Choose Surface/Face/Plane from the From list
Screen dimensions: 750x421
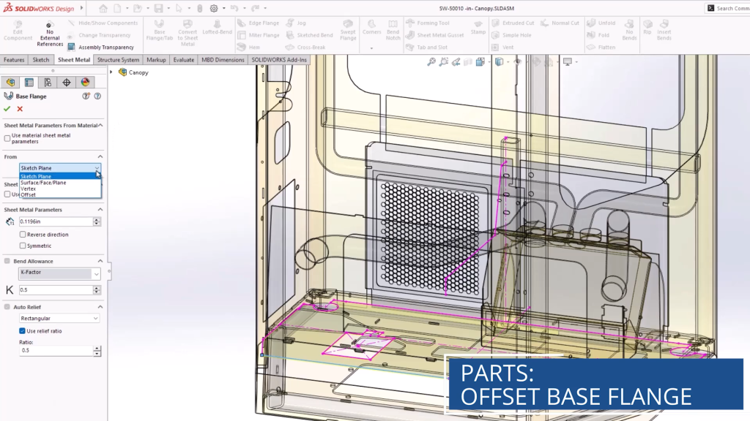[60, 182]
